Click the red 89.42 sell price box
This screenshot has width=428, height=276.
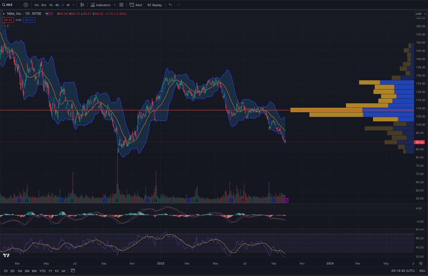pos(7,20)
